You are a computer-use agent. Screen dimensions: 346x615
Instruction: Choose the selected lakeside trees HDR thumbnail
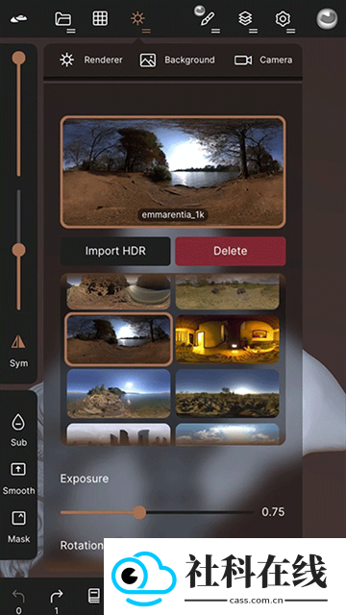coord(118,339)
